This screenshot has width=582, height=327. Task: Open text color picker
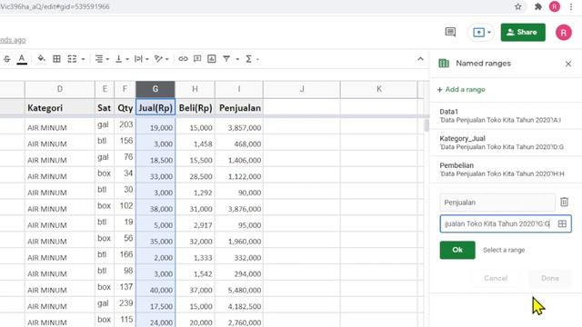click(22, 59)
